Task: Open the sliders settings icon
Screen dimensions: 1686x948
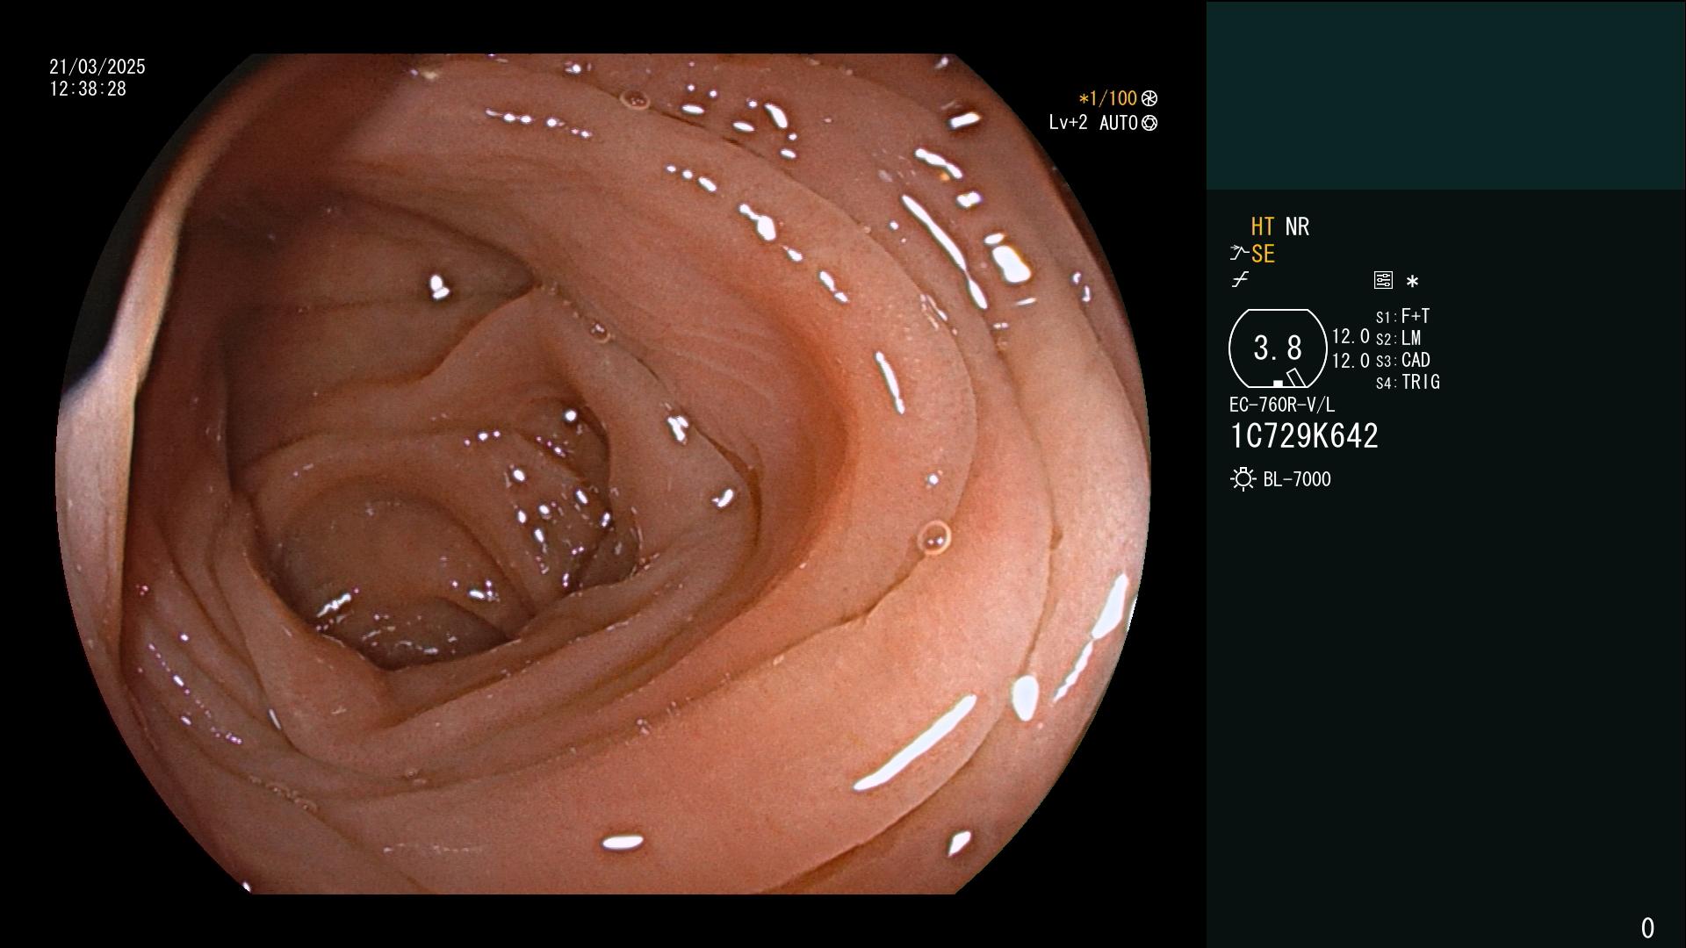Action: coord(1383,280)
